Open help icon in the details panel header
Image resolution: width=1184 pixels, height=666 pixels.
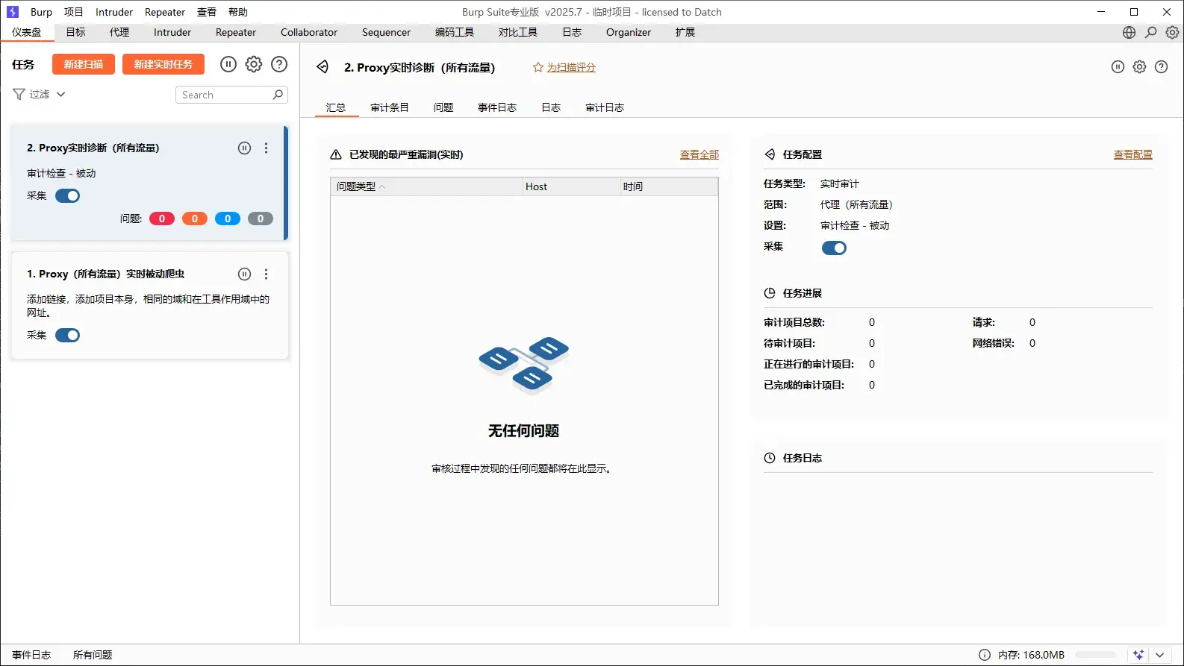pyautogui.click(x=1161, y=66)
